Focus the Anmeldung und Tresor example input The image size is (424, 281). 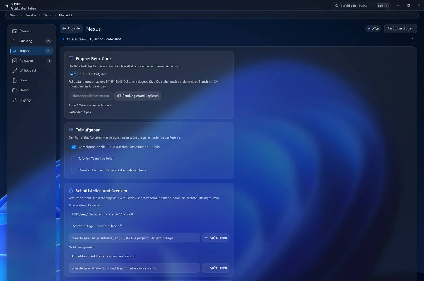click(x=134, y=268)
